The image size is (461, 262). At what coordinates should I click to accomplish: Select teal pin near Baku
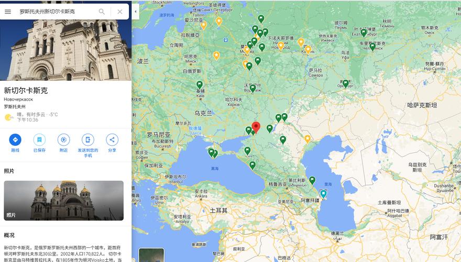point(323,194)
